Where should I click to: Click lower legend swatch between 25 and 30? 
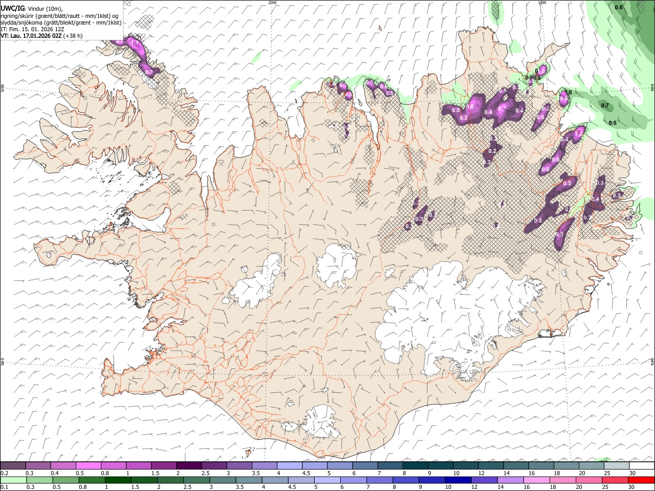(615, 480)
